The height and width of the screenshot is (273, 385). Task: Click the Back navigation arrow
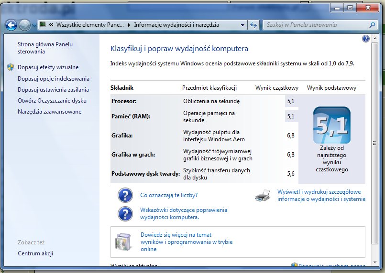11,25
